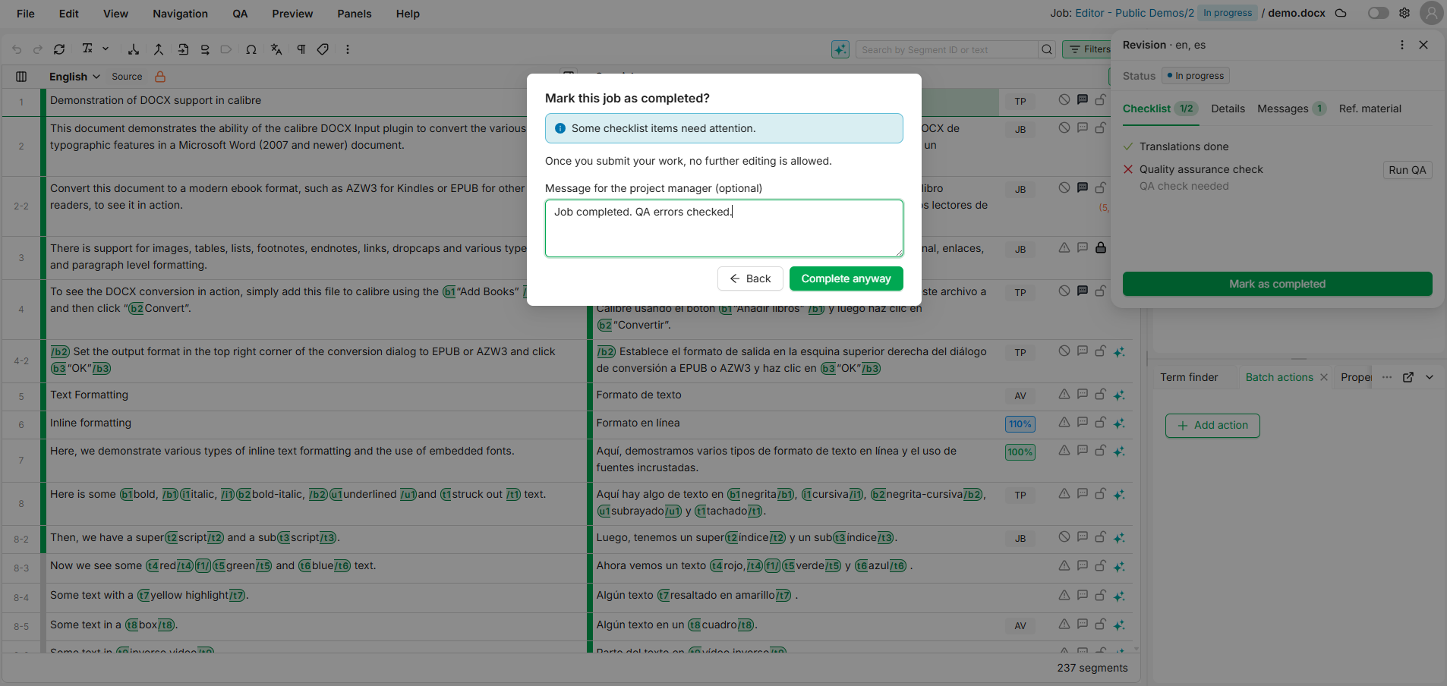Open the settings gear icon
Image resolution: width=1447 pixels, height=686 pixels.
(1404, 13)
